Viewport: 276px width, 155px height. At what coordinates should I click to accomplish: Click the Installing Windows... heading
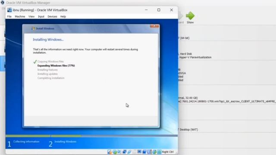pos(48,40)
